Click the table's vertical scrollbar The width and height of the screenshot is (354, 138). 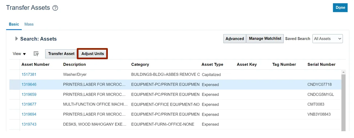(x=343, y=103)
